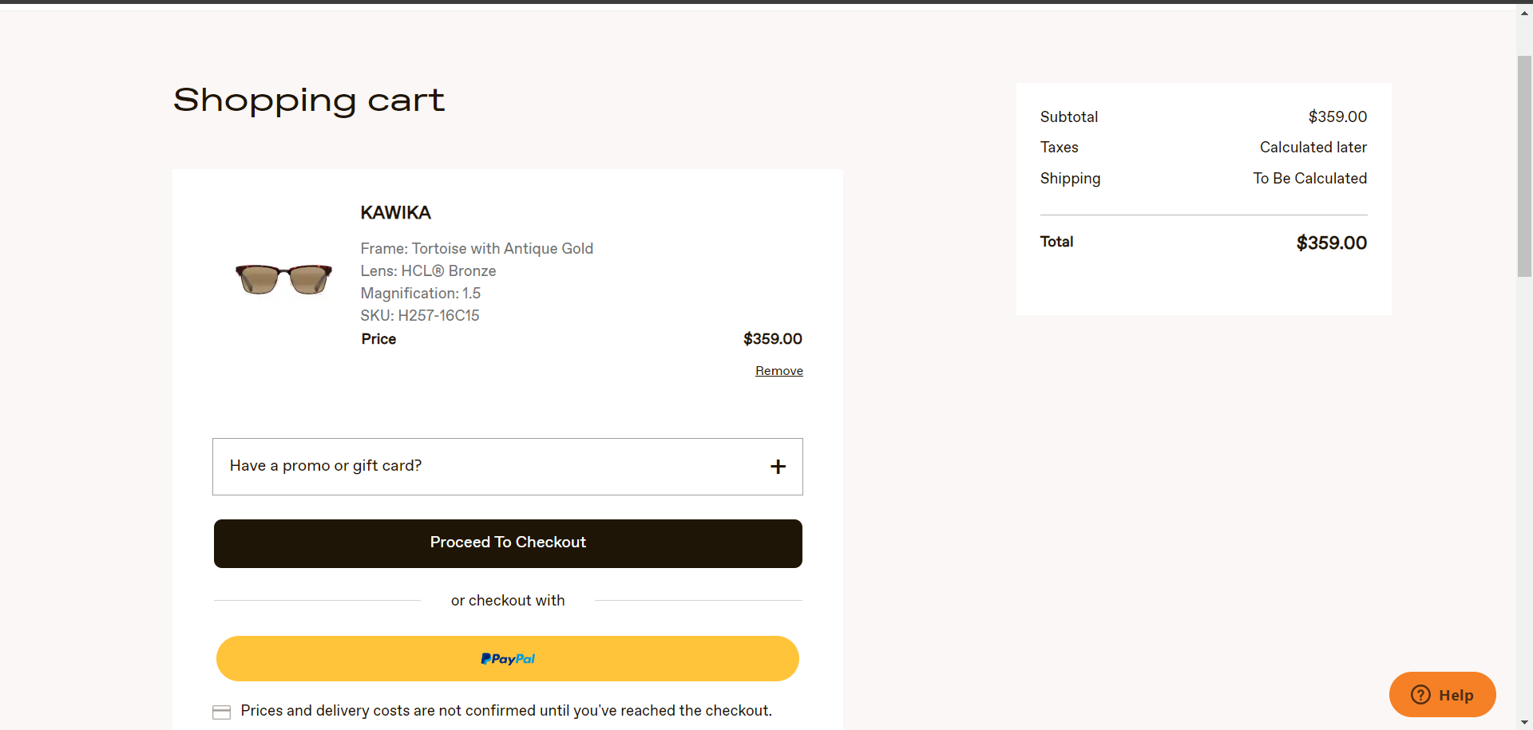Open the KAWIKA product name
The width and height of the screenshot is (1533, 730).
coord(395,213)
